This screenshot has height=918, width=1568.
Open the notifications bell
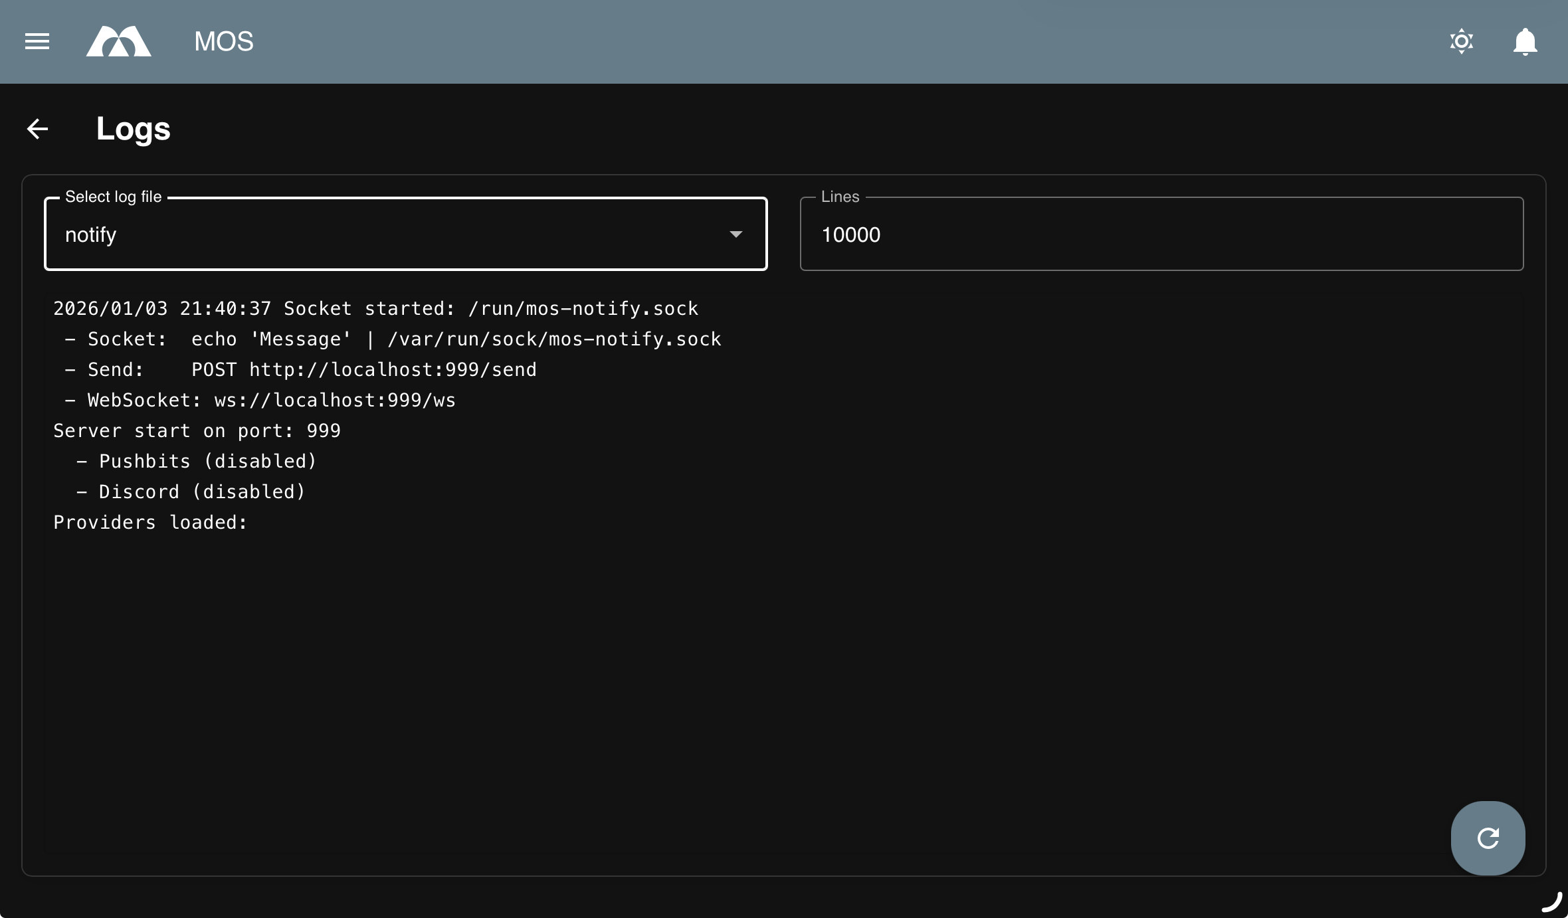click(1524, 41)
